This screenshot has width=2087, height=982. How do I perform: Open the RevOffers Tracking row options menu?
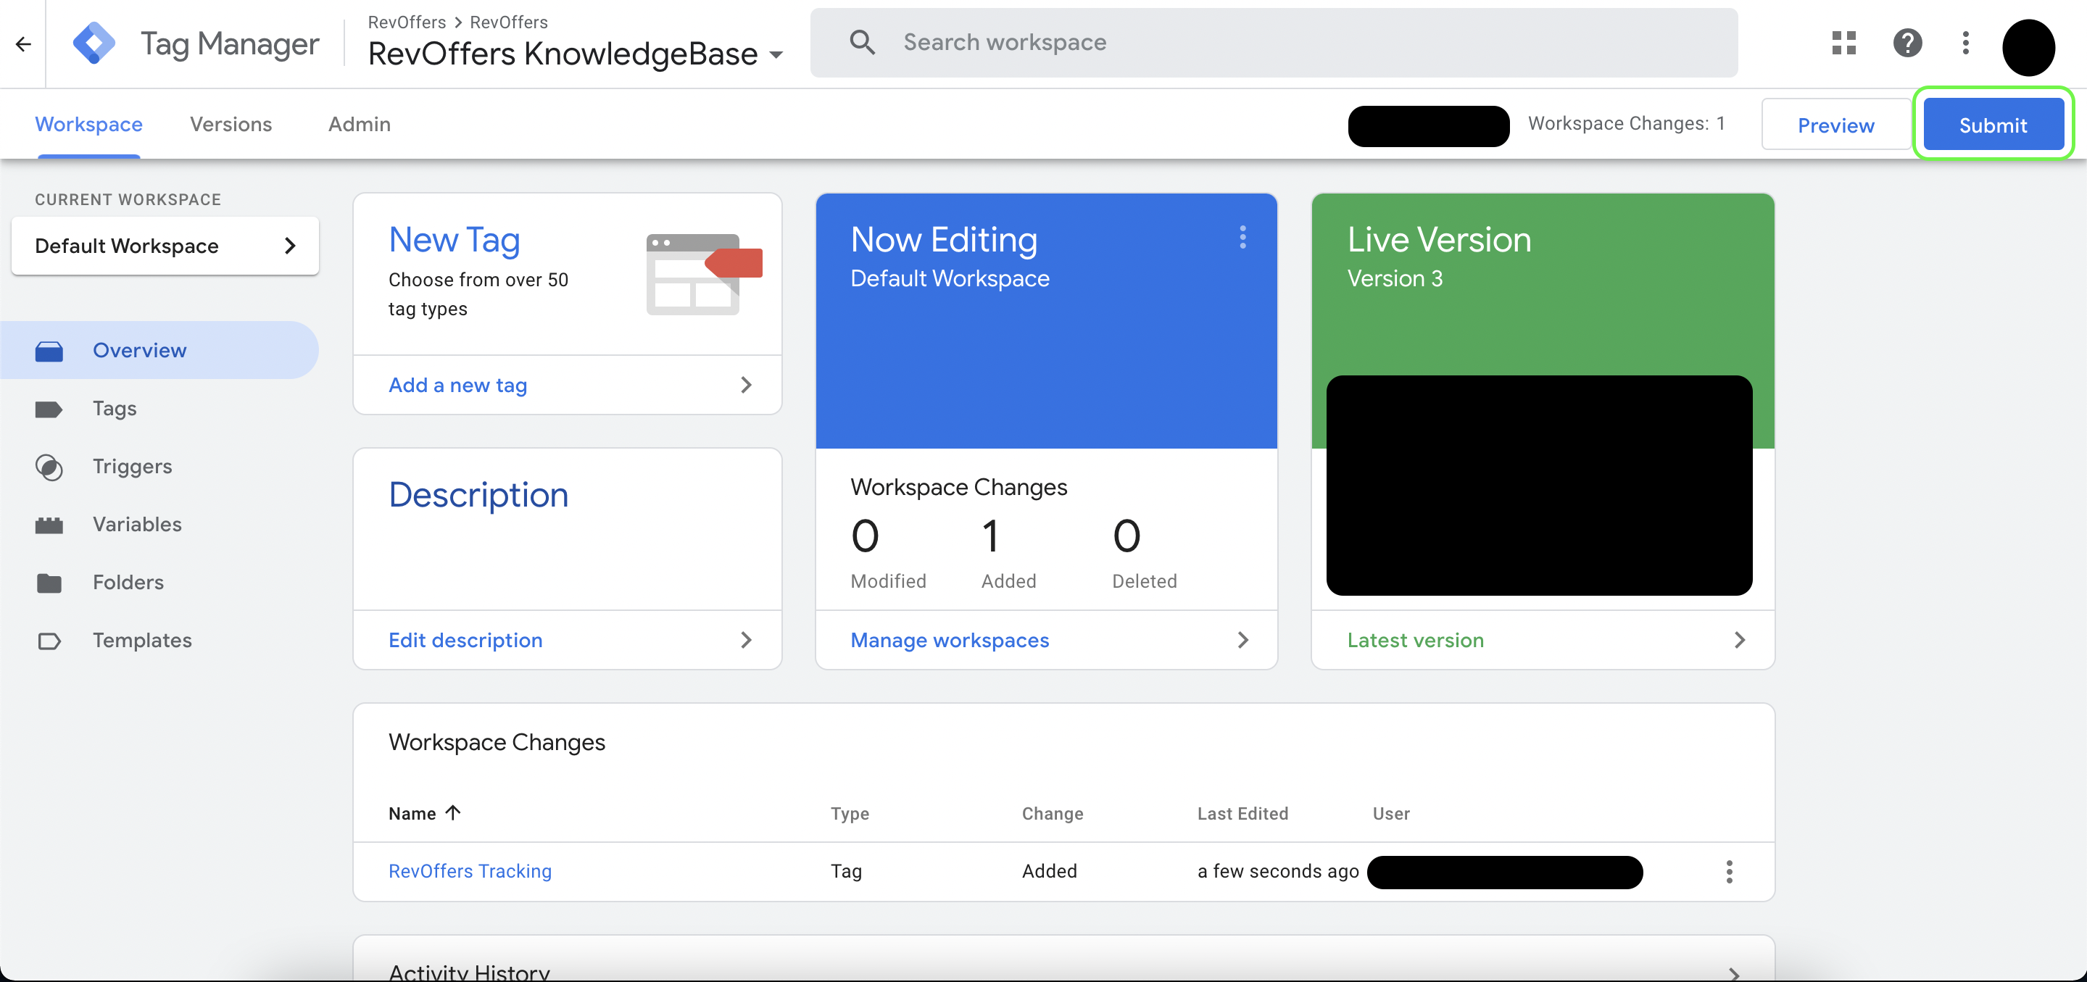(1729, 872)
